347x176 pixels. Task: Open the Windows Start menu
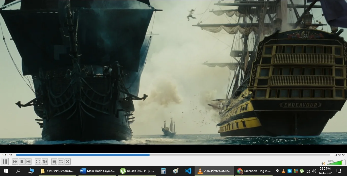click(x=6, y=171)
